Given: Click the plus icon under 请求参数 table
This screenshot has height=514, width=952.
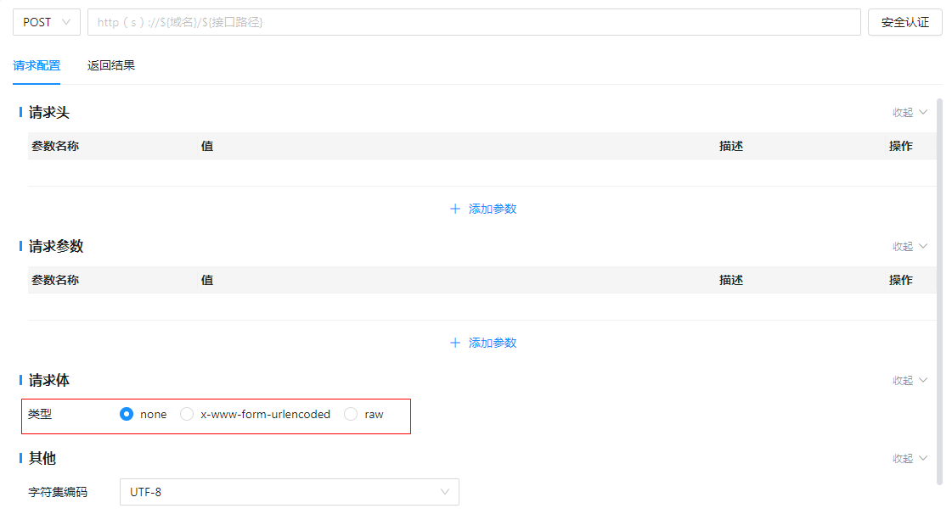Looking at the screenshot, I should 455,343.
